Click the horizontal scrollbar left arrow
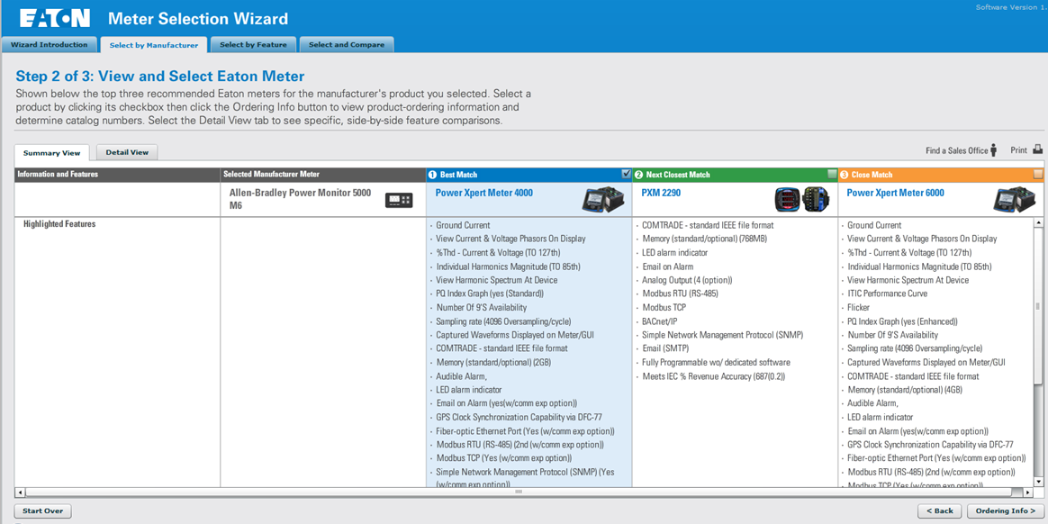The image size is (1048, 524). (x=20, y=492)
